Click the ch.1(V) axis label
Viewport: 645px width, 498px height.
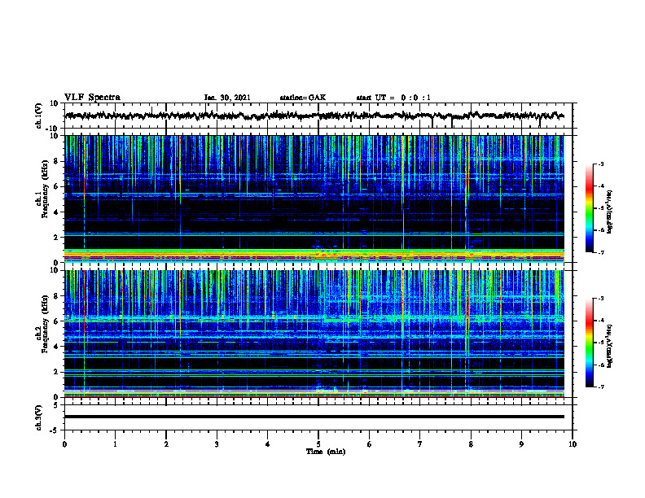pyautogui.click(x=38, y=116)
